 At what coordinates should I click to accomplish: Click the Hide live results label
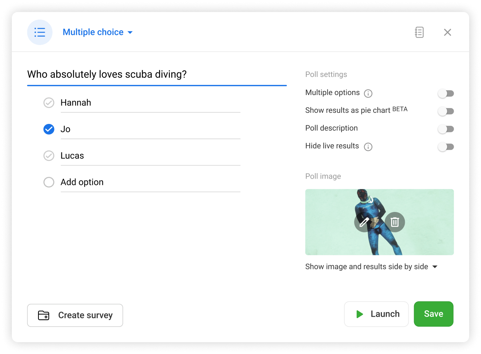(332, 146)
